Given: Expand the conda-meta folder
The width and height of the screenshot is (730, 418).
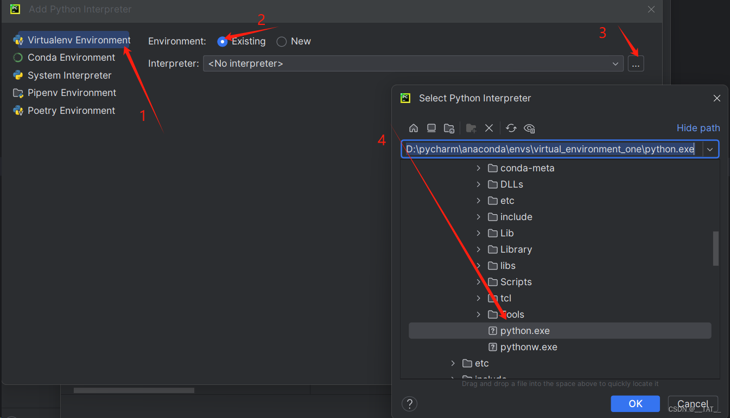Looking at the screenshot, I should (478, 168).
